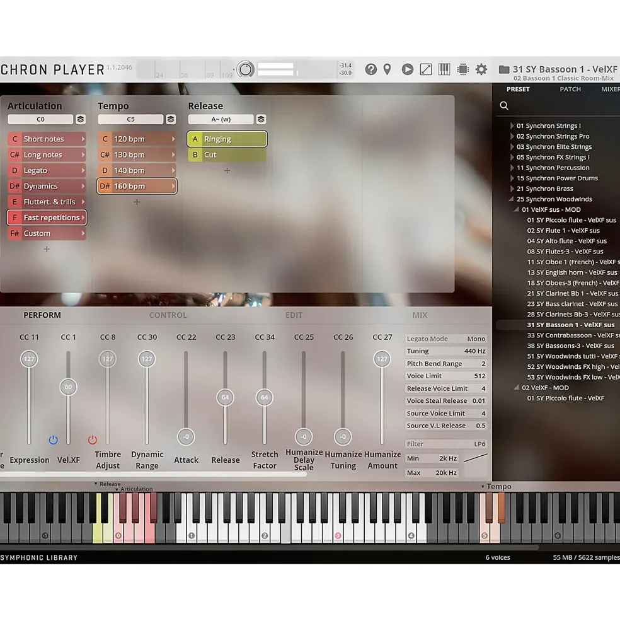Toggle the keyboard display icon

click(444, 69)
